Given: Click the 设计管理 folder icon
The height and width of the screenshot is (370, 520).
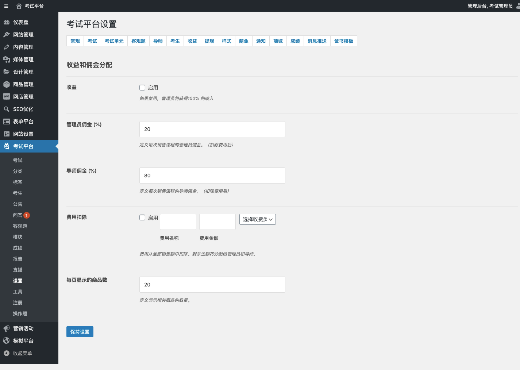Looking at the screenshot, I should click(x=7, y=72).
